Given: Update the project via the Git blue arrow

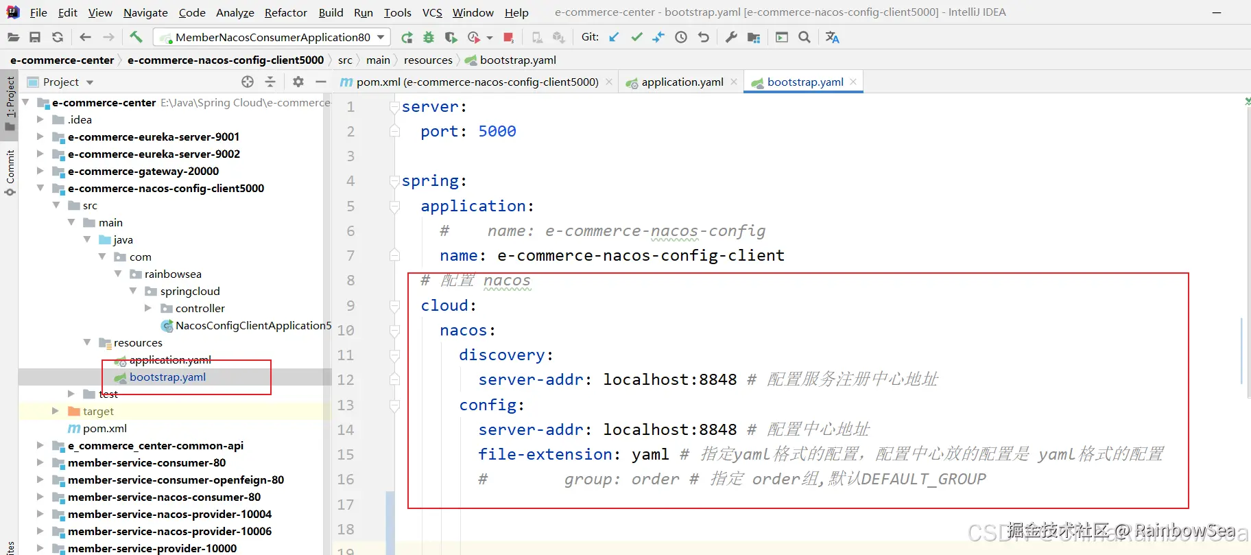Looking at the screenshot, I should coord(614,37).
